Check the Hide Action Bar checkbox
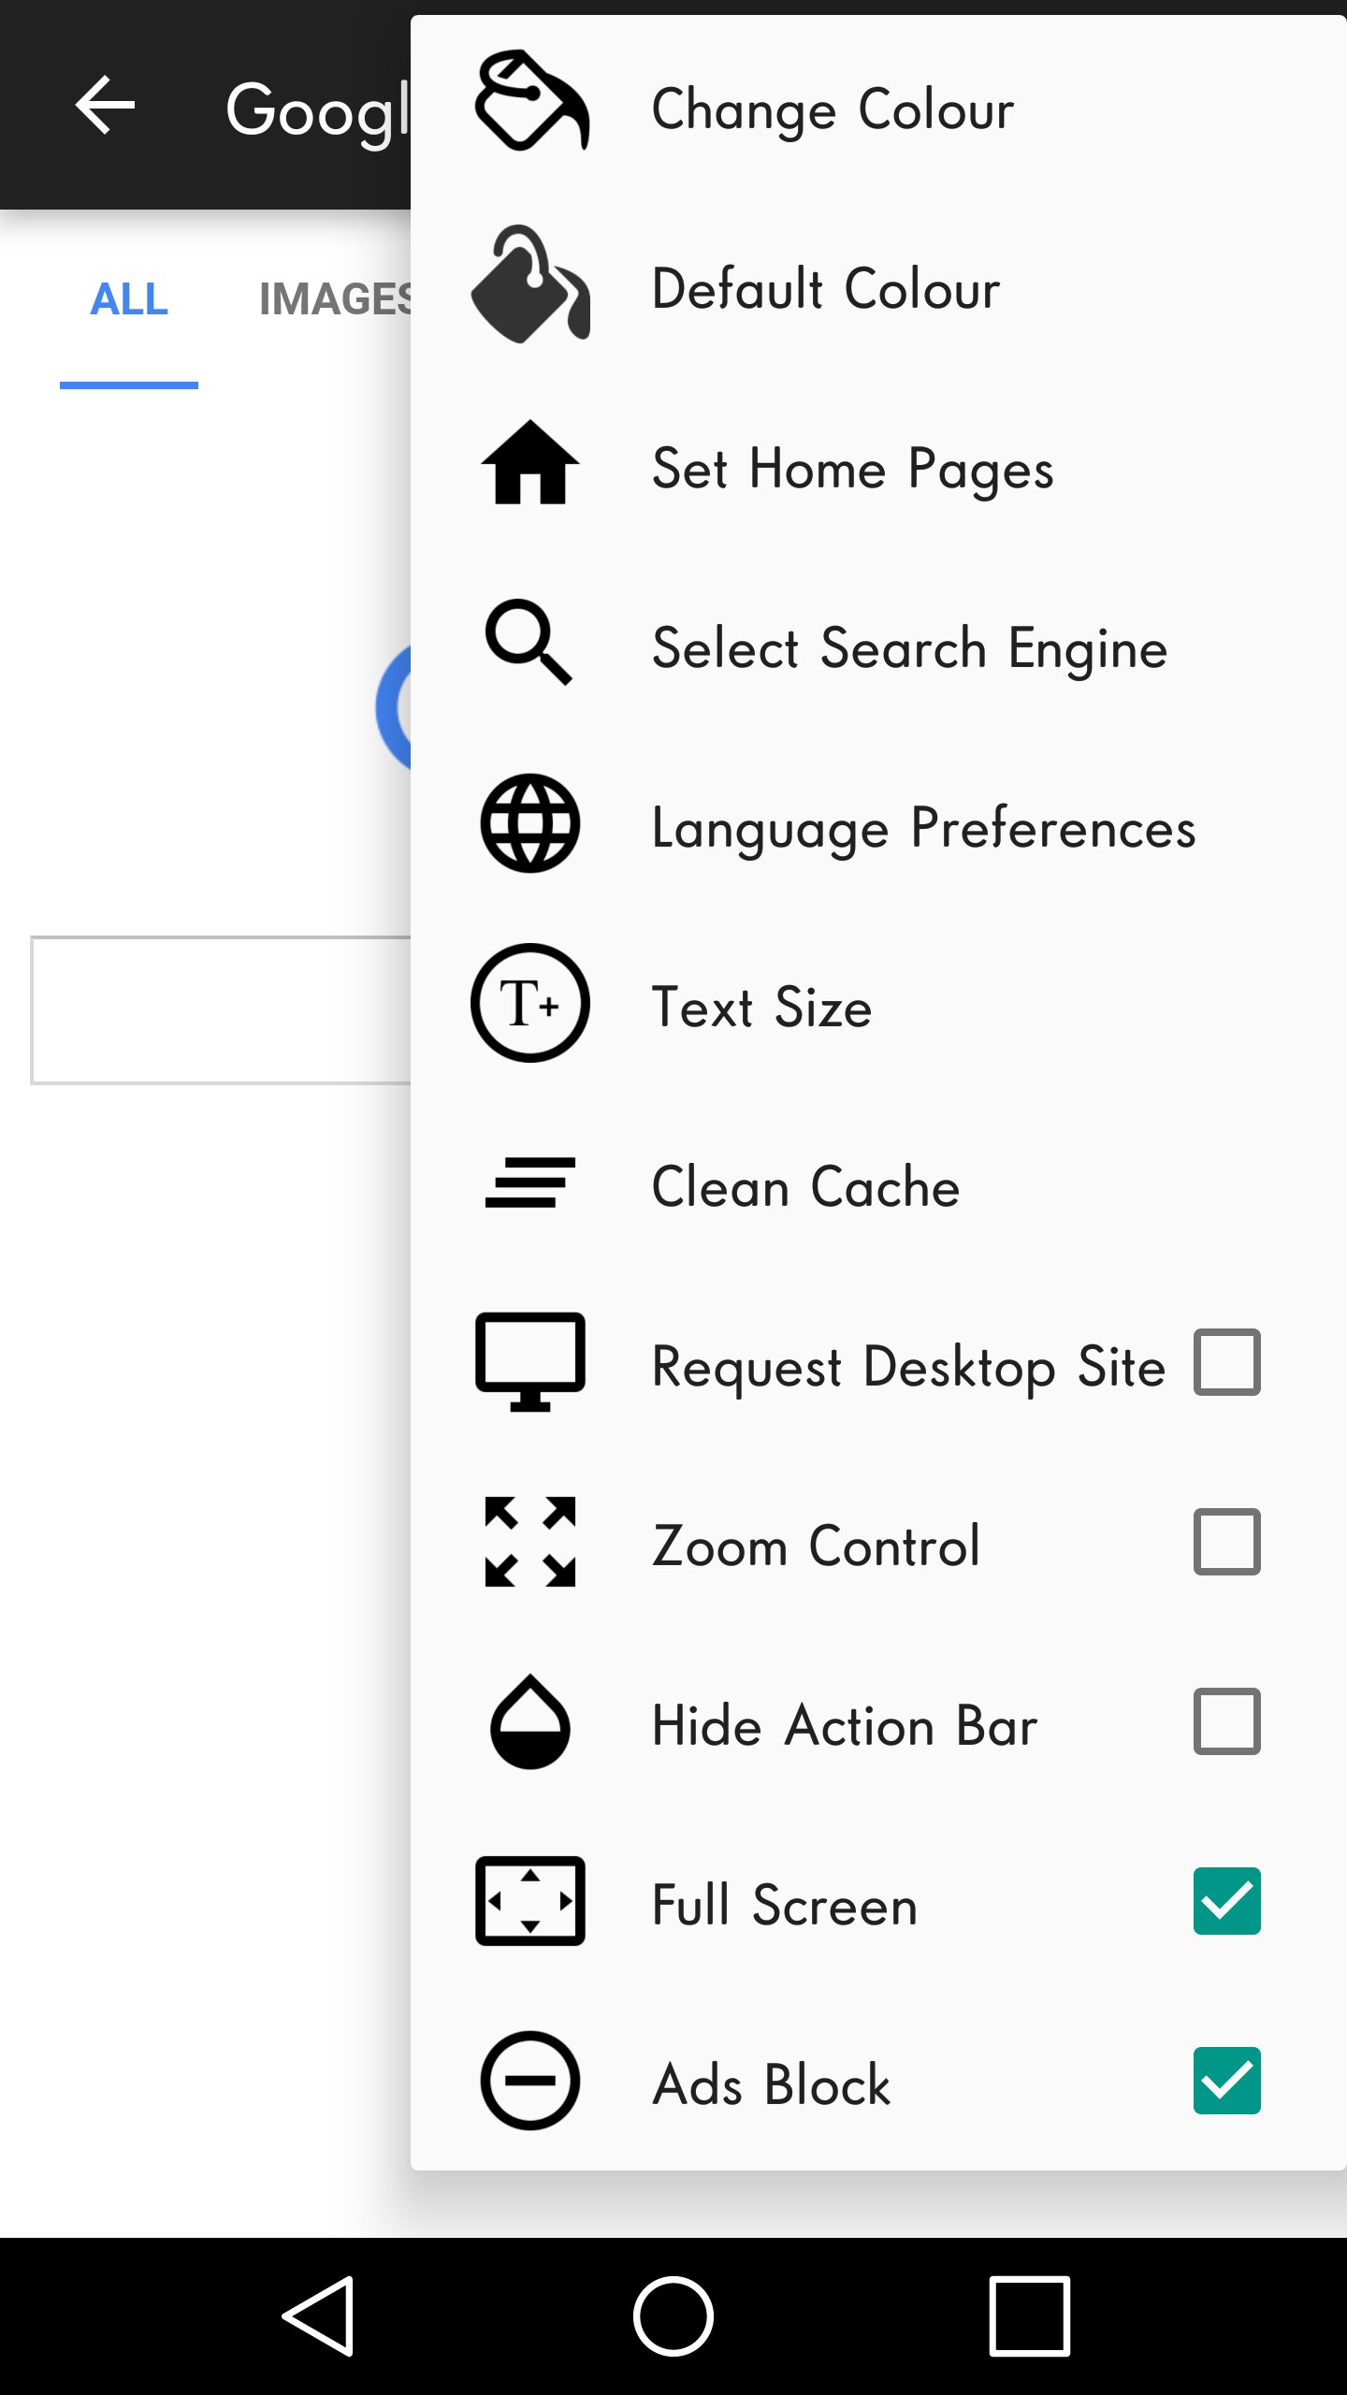 (x=1227, y=1721)
